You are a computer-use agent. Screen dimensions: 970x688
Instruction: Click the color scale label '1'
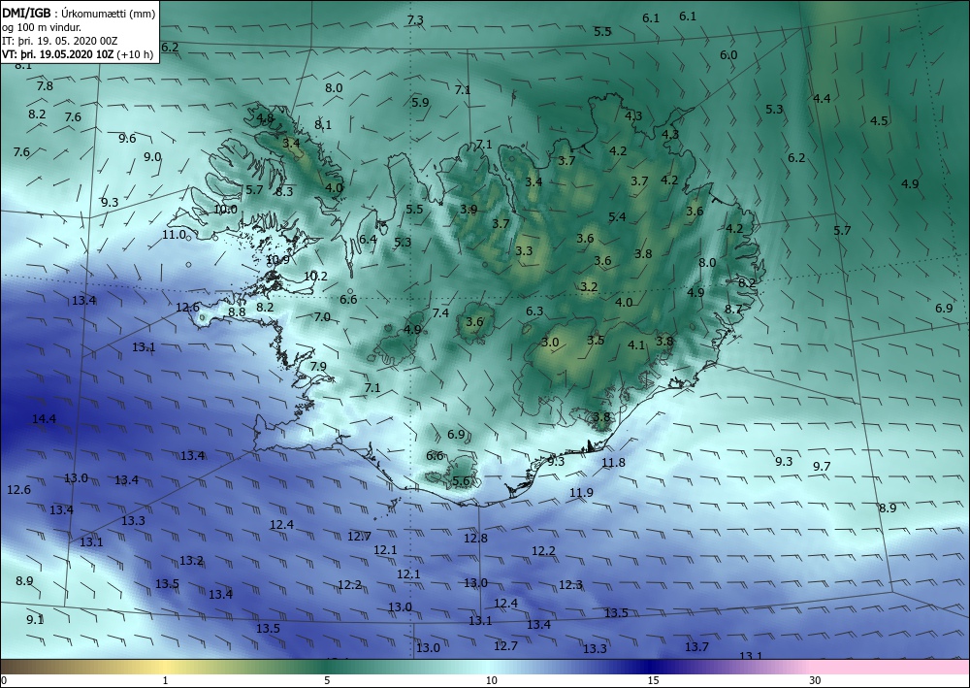click(165, 680)
